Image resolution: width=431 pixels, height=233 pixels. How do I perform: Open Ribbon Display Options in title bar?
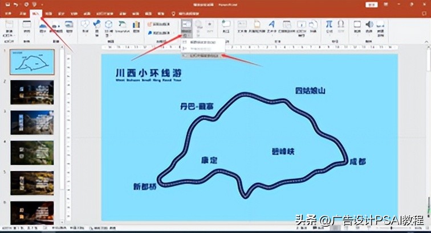click(386, 5)
